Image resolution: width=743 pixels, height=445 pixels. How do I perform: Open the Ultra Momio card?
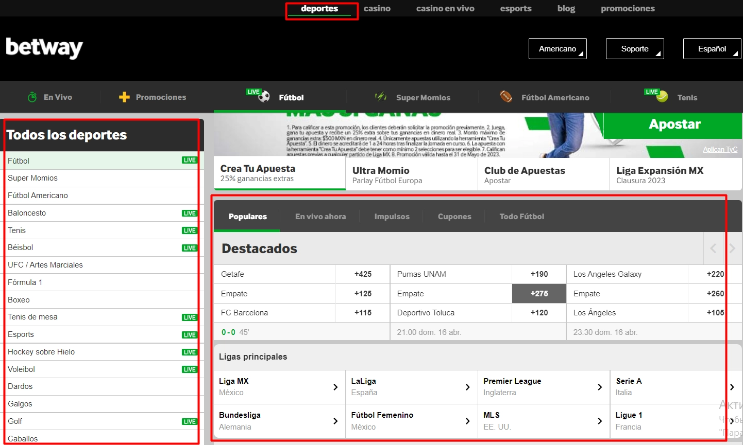[412, 174]
